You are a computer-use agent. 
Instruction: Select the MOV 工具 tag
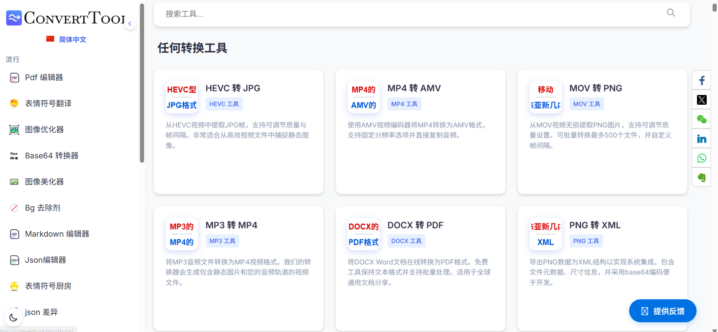pyautogui.click(x=587, y=104)
